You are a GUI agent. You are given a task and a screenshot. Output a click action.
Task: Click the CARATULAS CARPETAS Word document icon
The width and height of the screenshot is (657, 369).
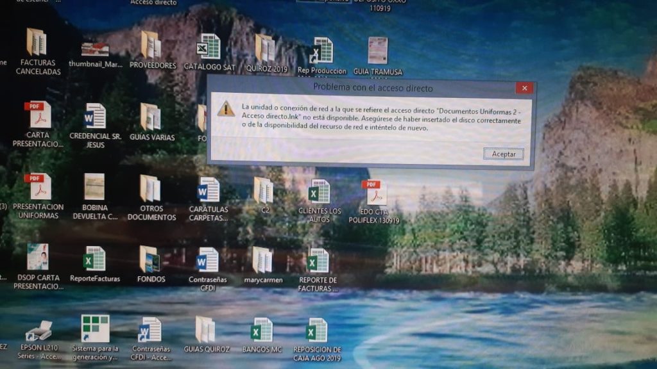tap(208, 190)
